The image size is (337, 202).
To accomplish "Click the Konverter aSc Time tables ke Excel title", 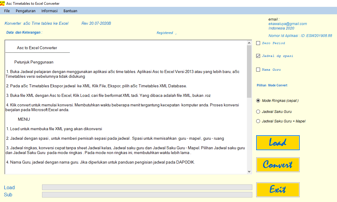I will tap(36, 24).
